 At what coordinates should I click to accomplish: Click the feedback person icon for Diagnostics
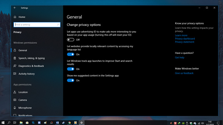click(x=15, y=66)
